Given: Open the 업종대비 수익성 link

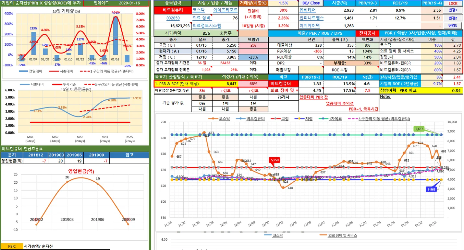Looking at the screenshot, I should tap(340, 103).
